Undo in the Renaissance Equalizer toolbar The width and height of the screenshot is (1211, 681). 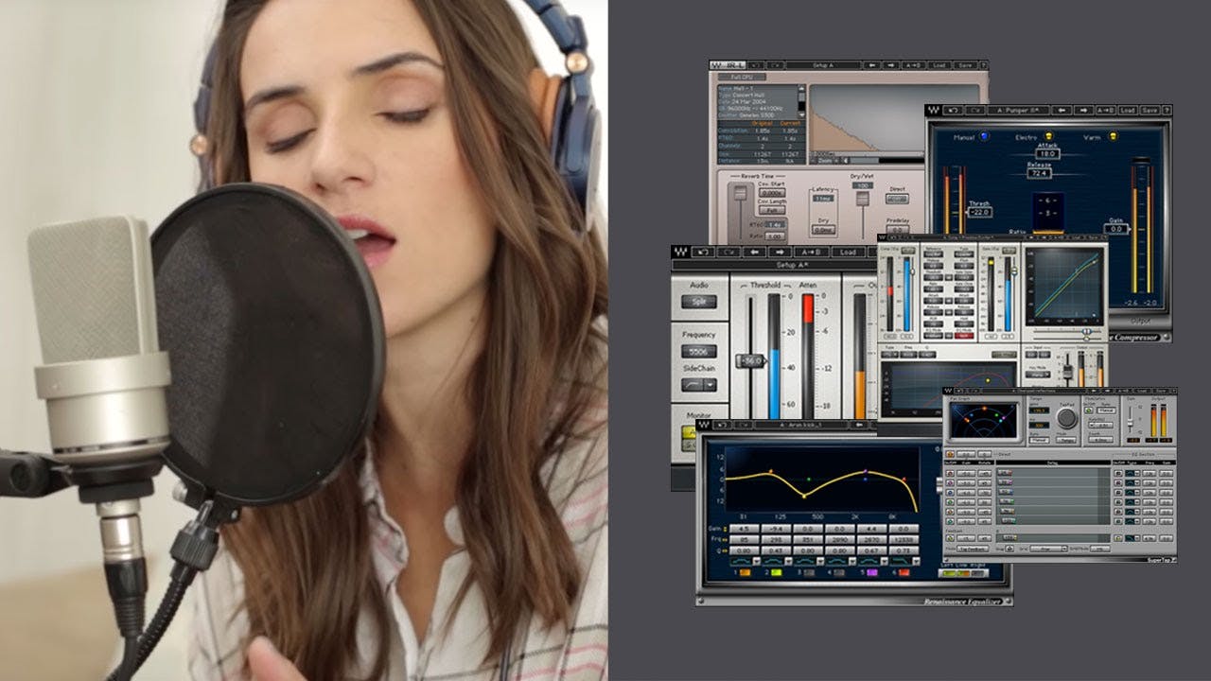point(723,425)
